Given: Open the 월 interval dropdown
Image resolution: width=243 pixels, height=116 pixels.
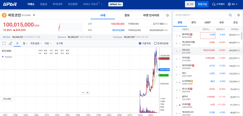Looking at the screenshot, I should [25, 43].
